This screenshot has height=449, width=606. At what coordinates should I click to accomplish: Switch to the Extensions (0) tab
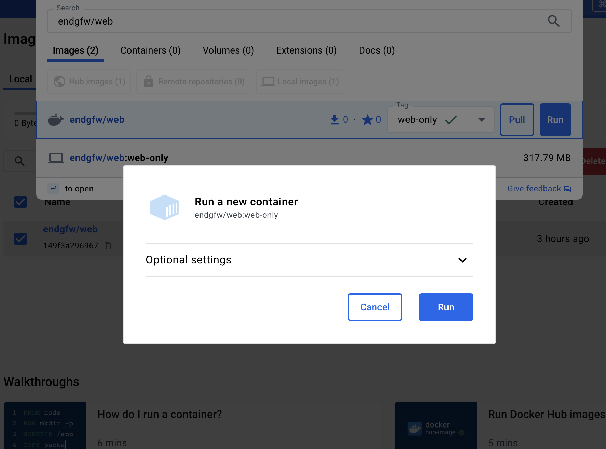[306, 50]
